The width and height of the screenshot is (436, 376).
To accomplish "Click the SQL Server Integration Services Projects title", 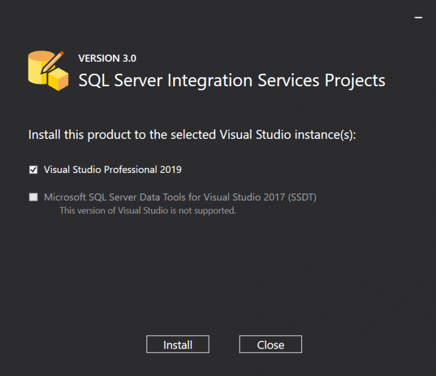I will click(x=232, y=81).
